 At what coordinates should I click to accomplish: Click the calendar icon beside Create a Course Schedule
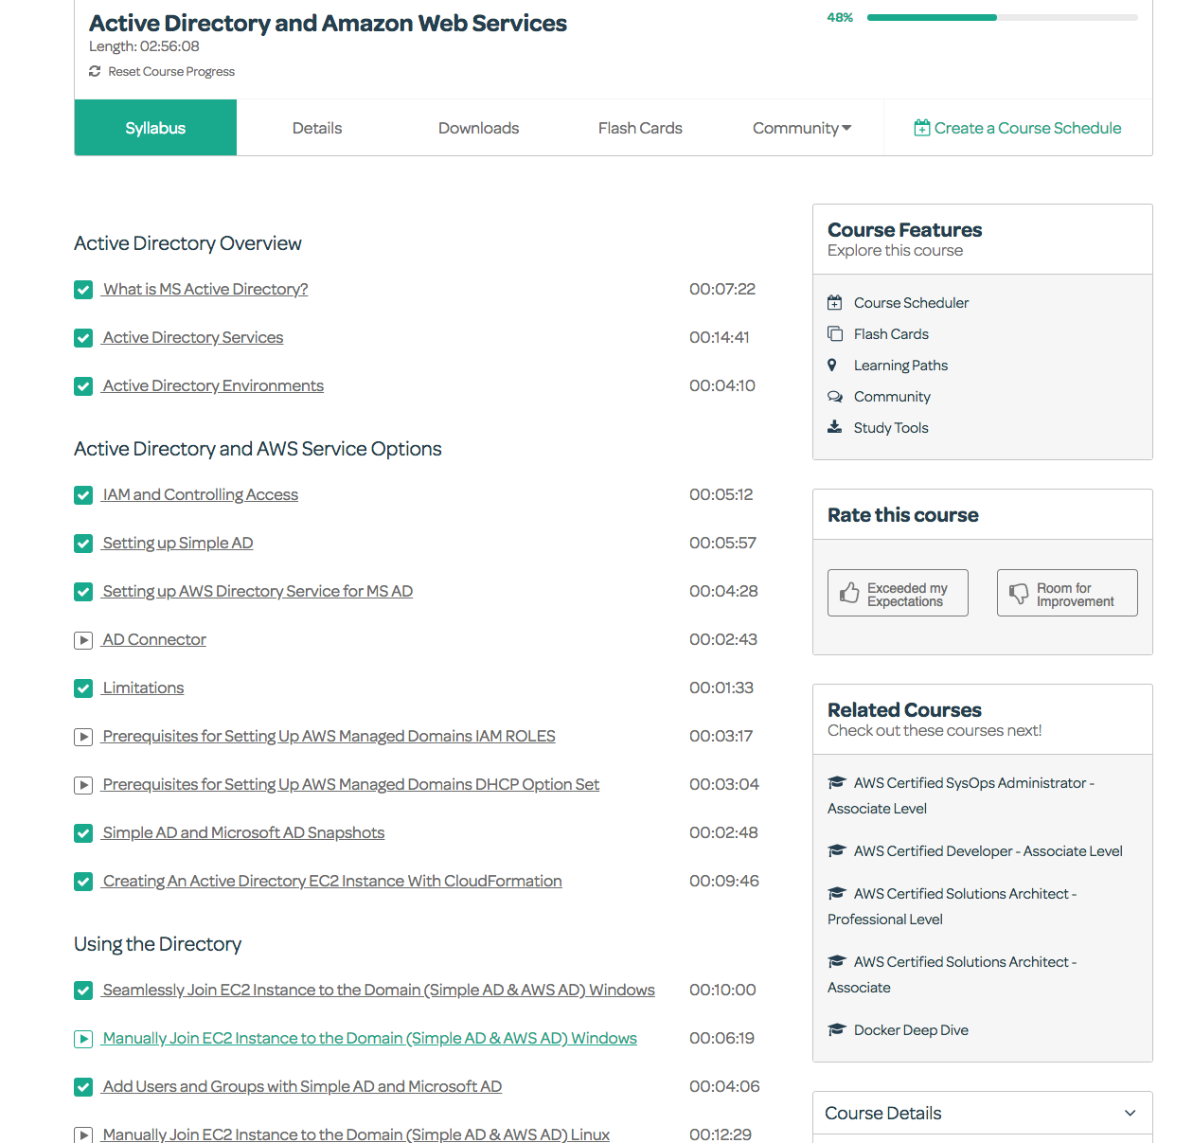pos(921,128)
